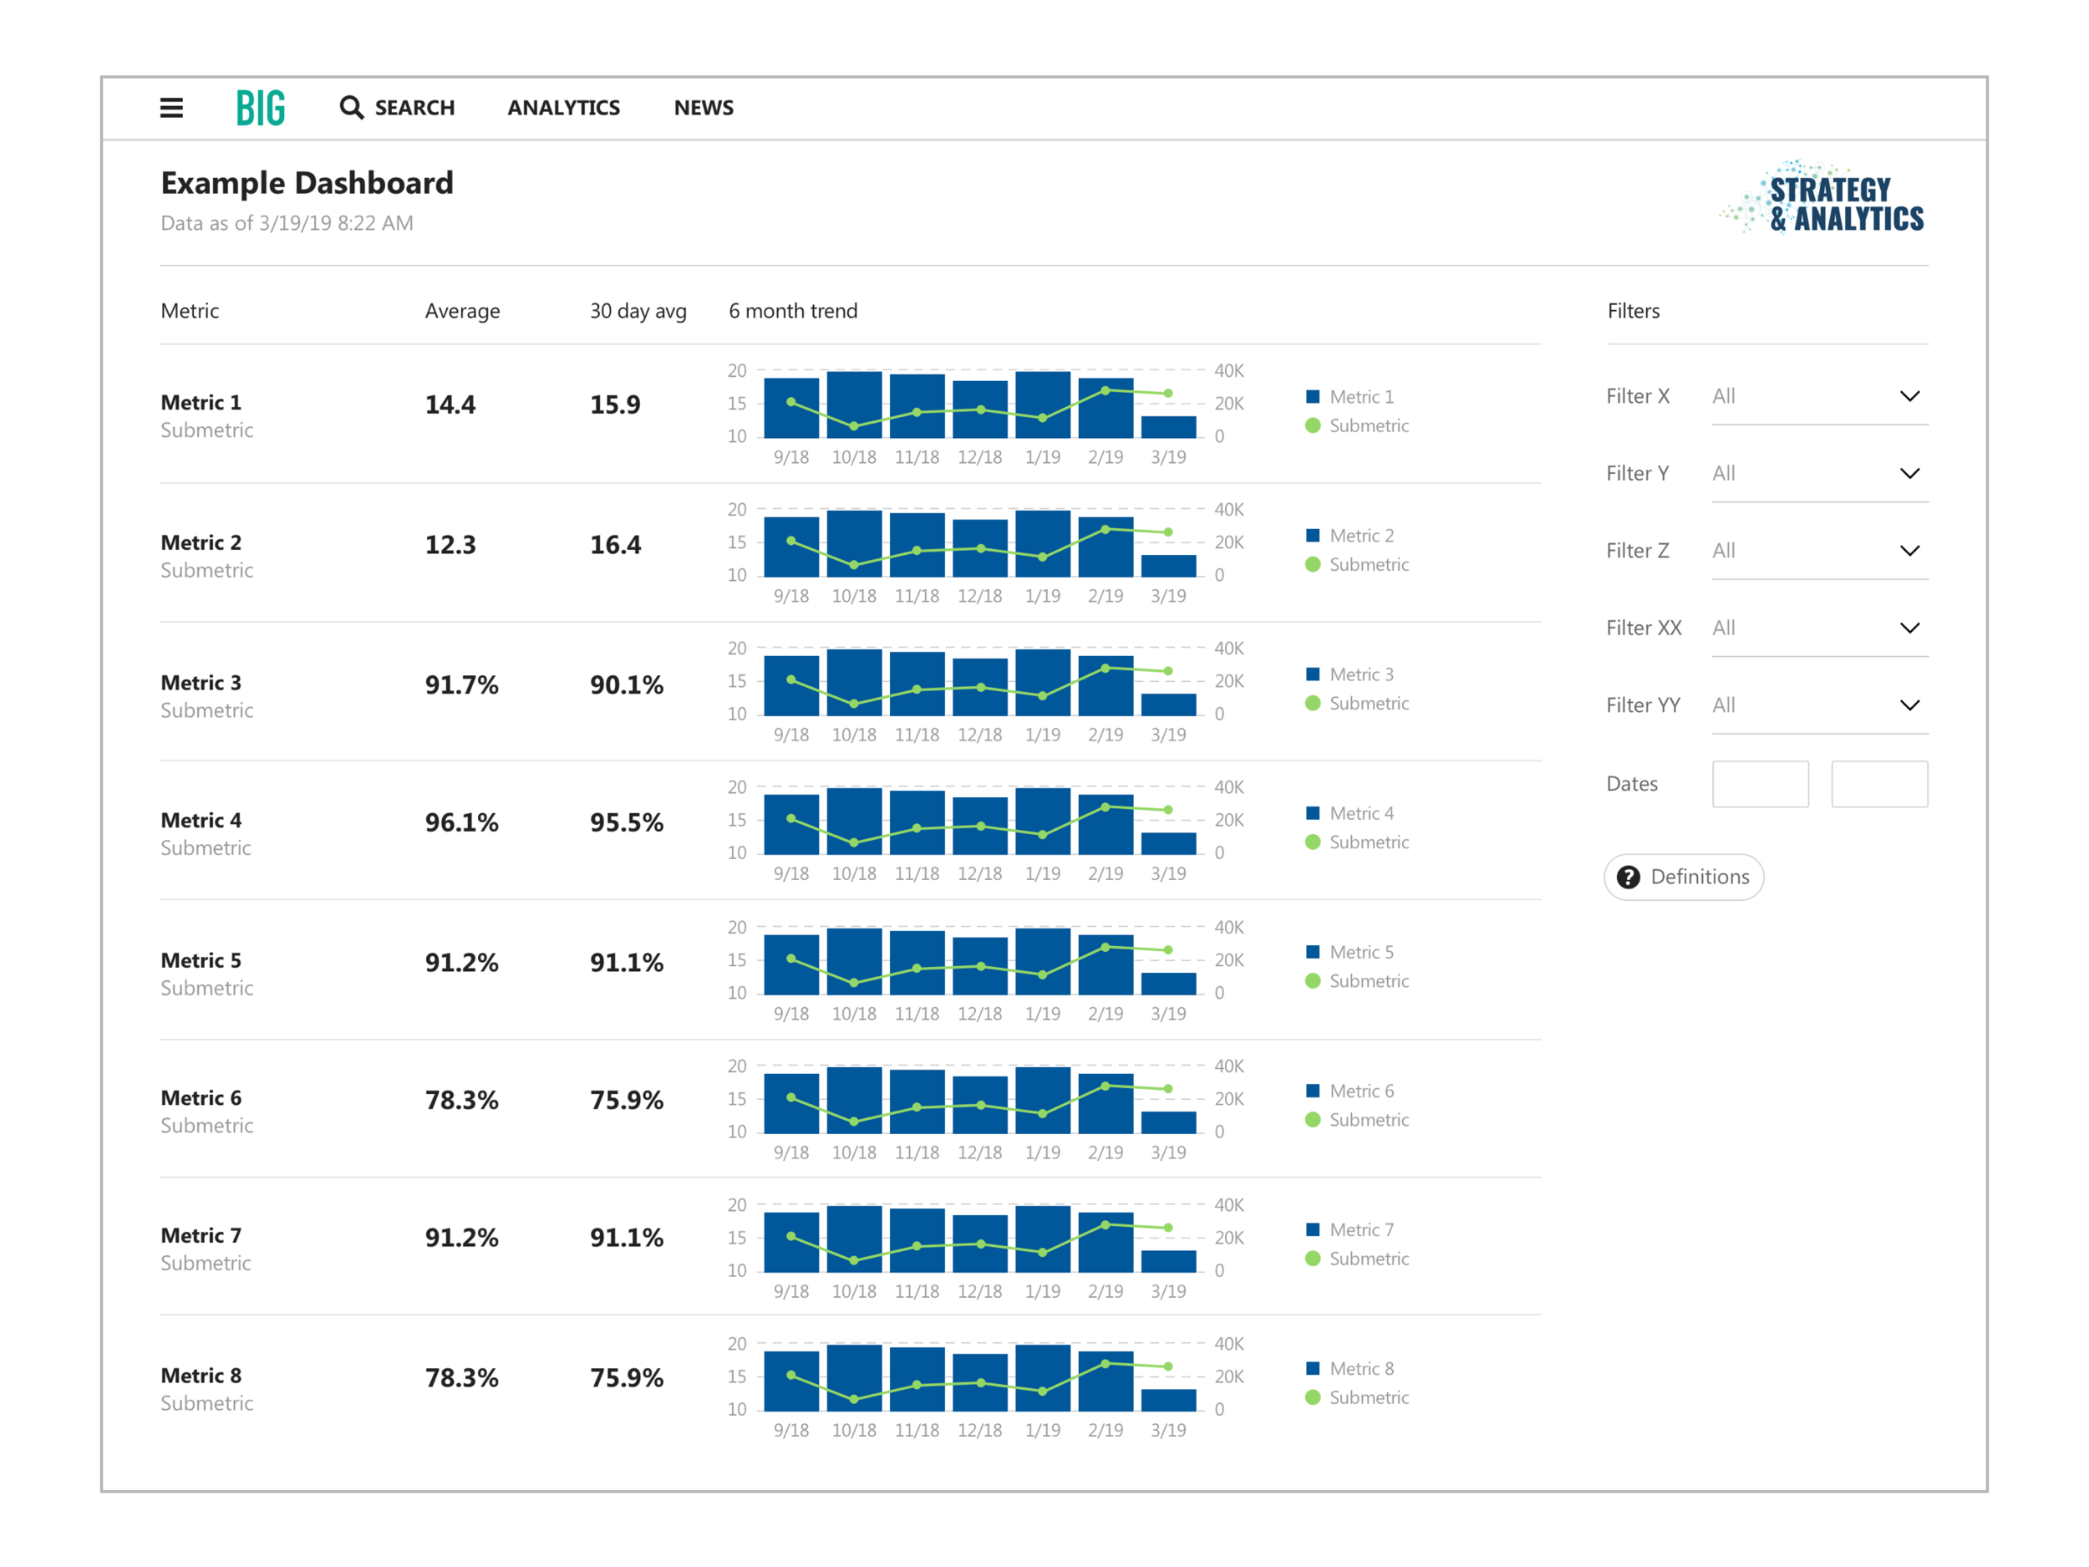Click the second Dates input field
This screenshot has width=2089, height=1567.
click(1879, 784)
